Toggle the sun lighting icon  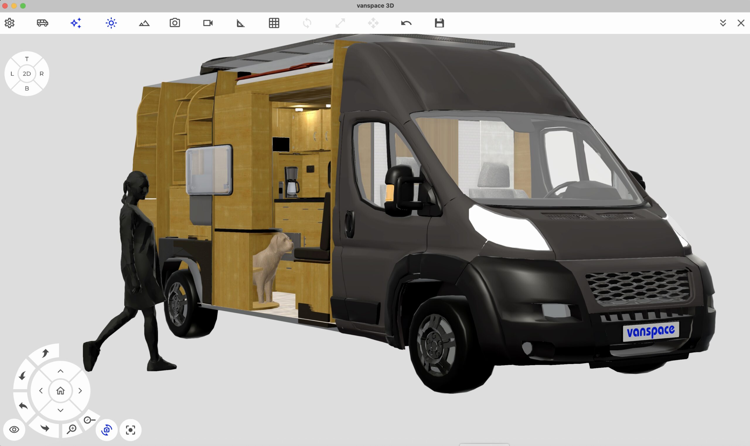coord(111,23)
